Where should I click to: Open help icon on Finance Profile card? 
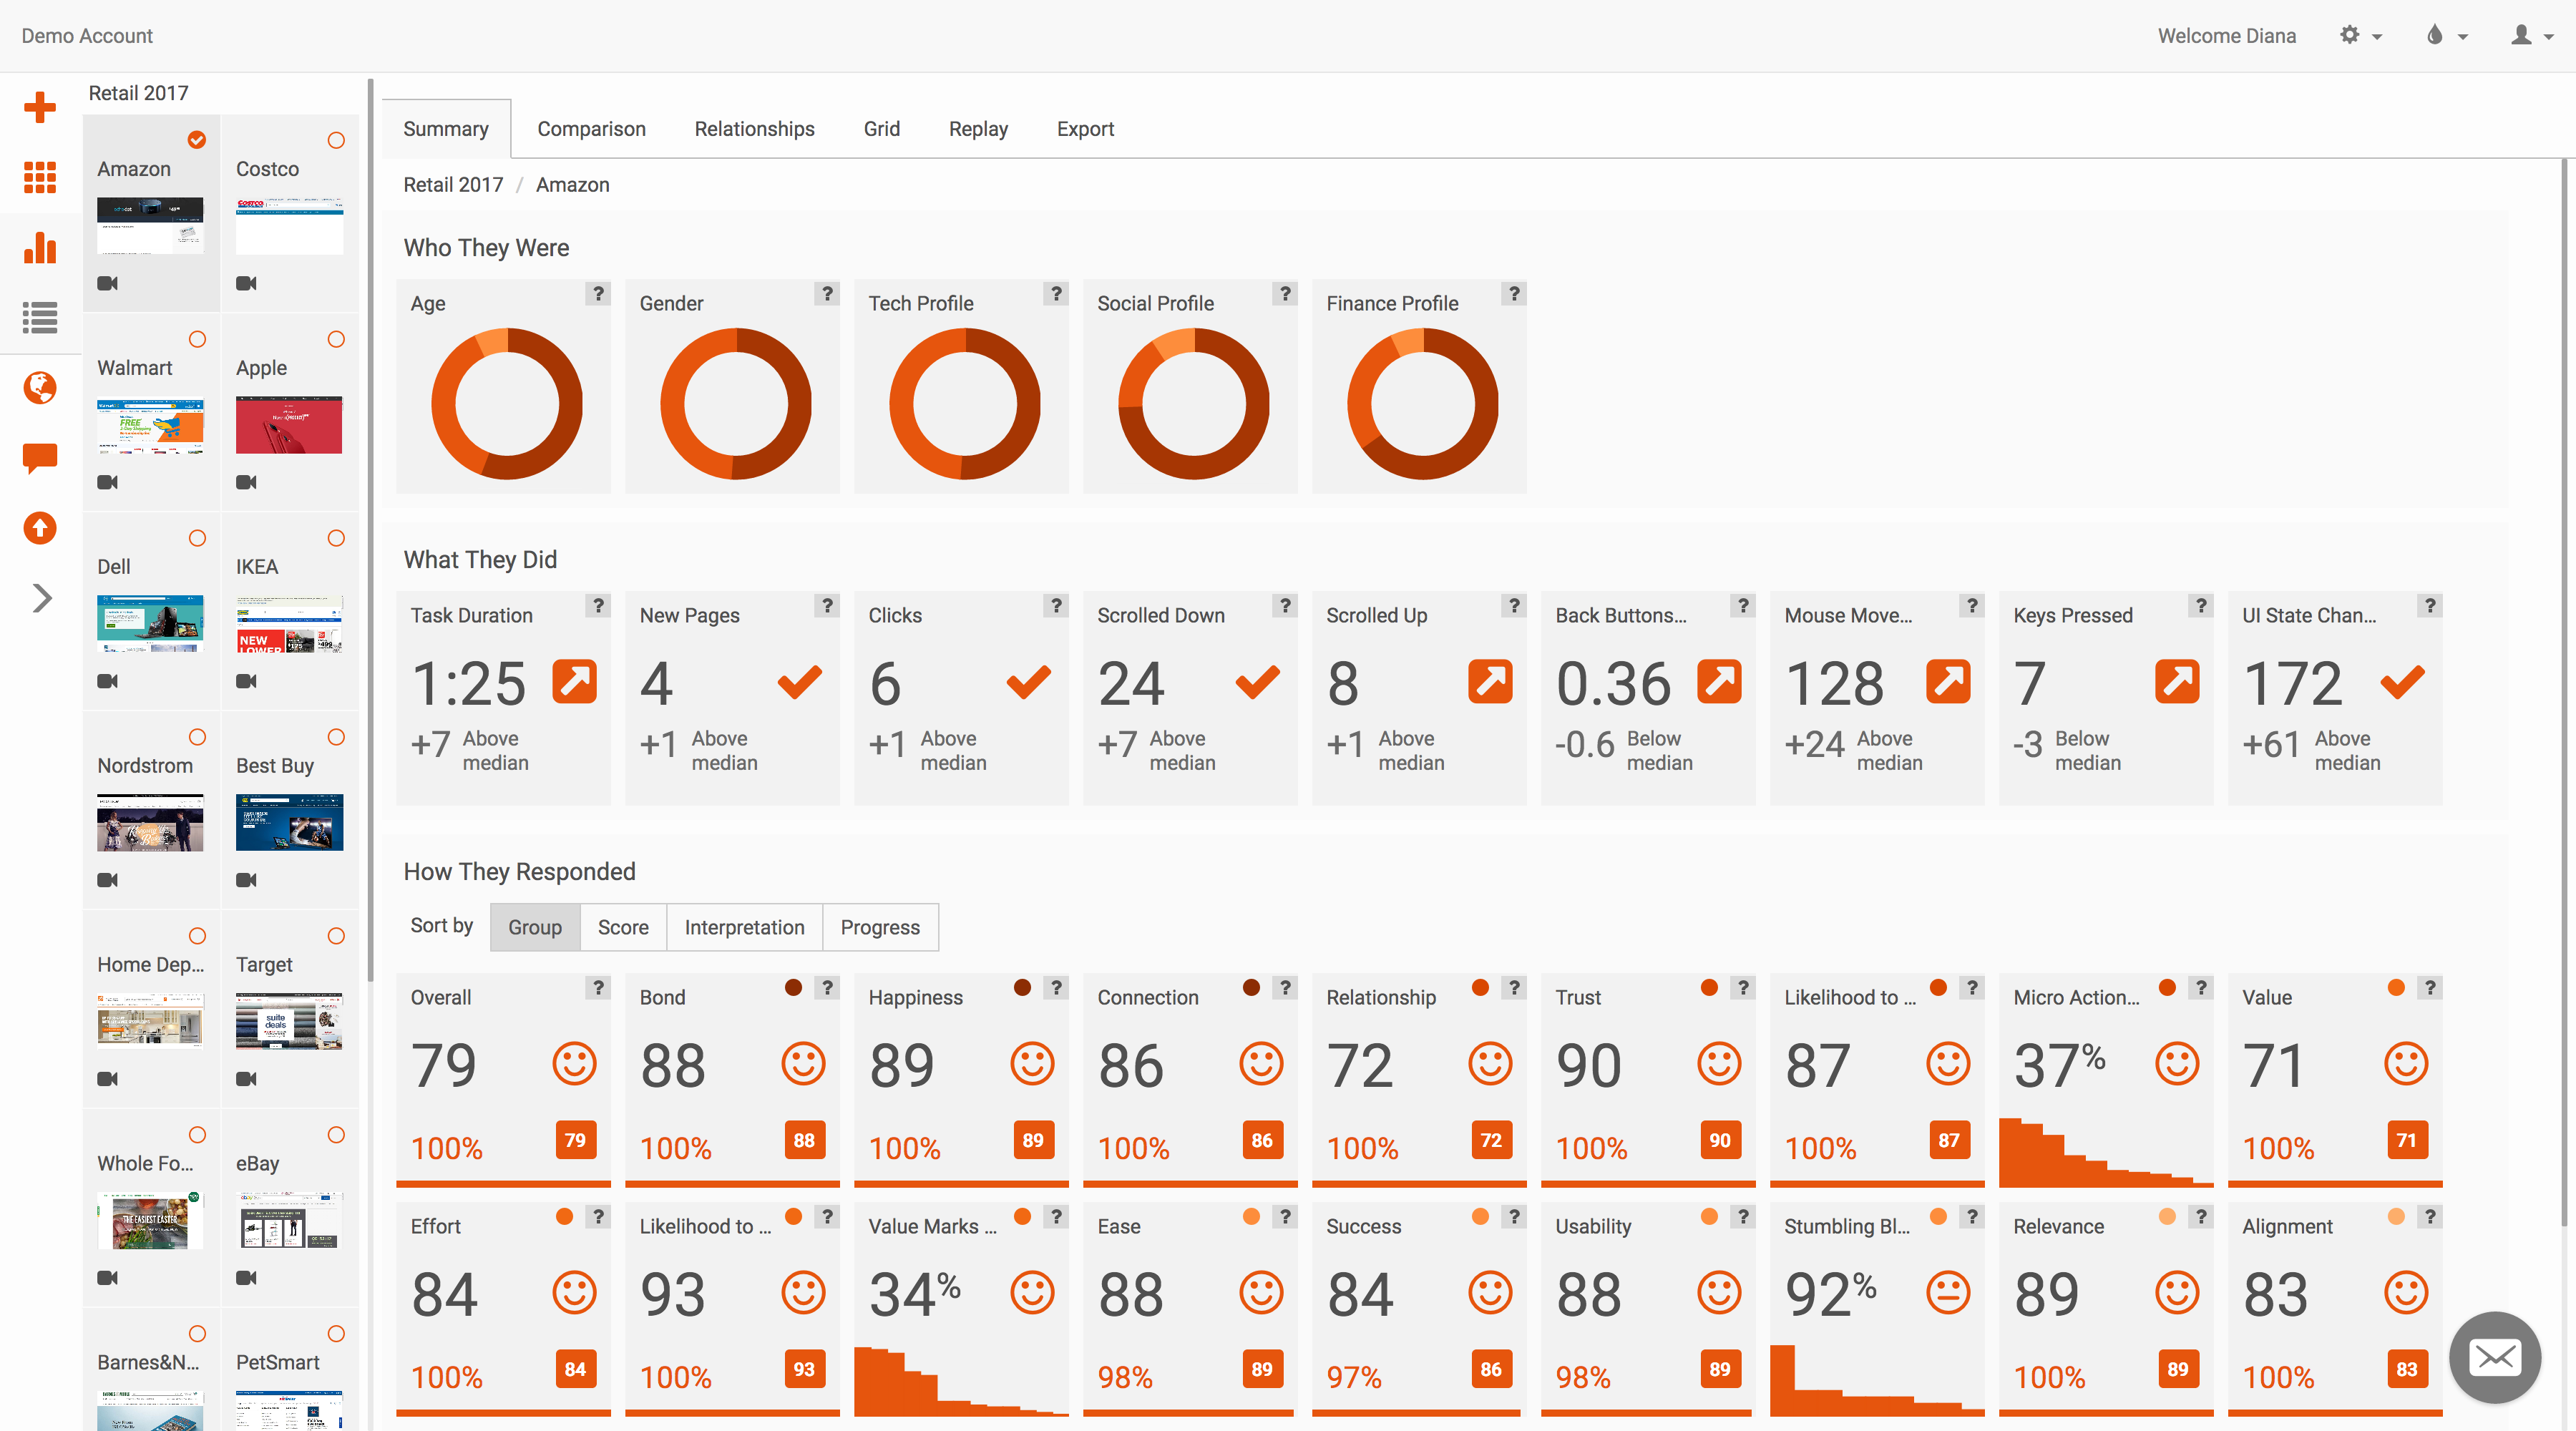pos(1514,293)
